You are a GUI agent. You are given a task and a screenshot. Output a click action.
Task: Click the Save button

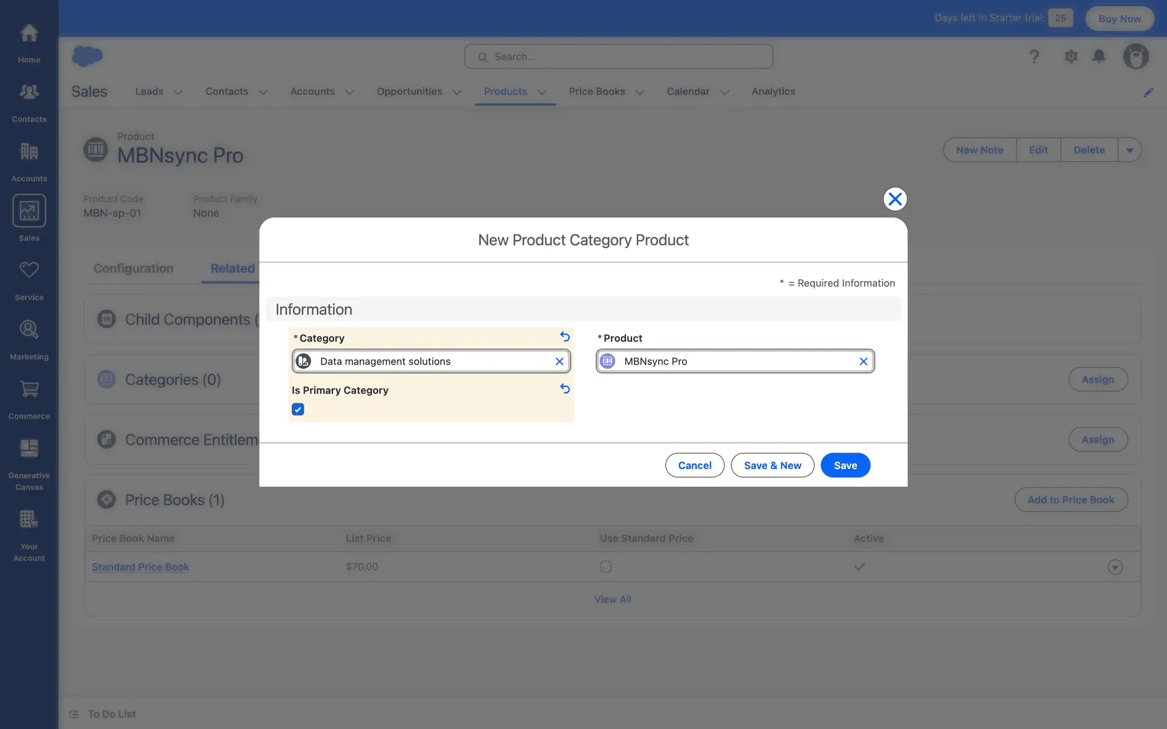[x=845, y=465]
